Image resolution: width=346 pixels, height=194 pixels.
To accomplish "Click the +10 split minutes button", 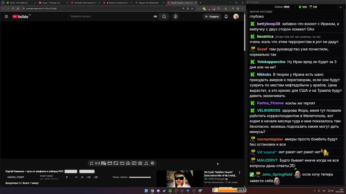I will point(88,177).
